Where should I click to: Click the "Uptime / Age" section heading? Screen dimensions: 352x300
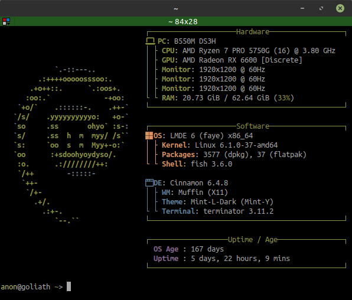[253, 240]
